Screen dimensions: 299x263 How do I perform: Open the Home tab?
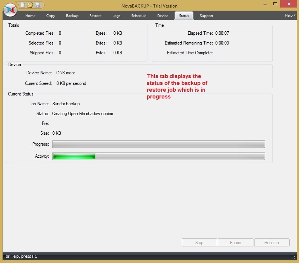point(31,16)
